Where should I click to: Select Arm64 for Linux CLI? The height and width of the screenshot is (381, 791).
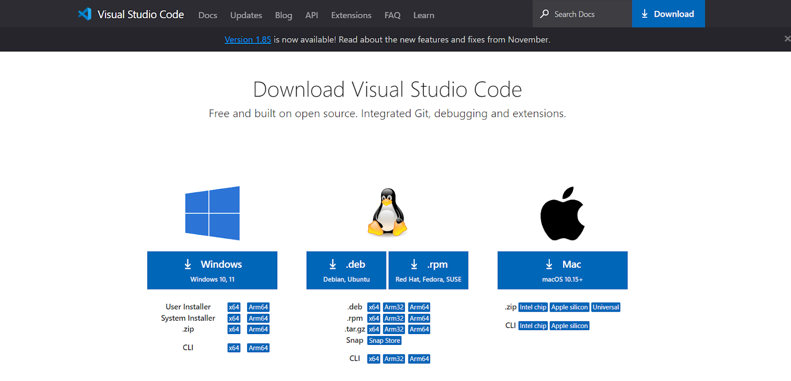(x=419, y=359)
